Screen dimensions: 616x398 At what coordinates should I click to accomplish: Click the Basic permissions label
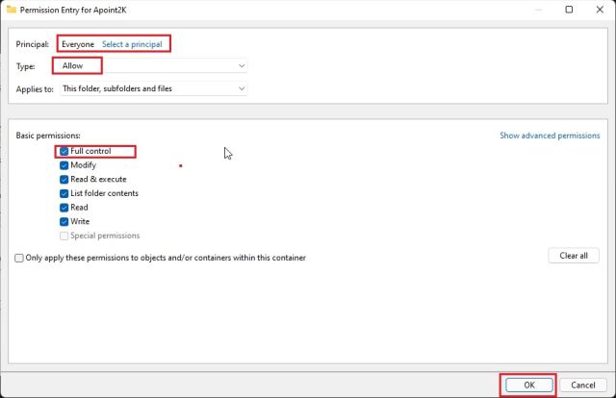pos(48,136)
